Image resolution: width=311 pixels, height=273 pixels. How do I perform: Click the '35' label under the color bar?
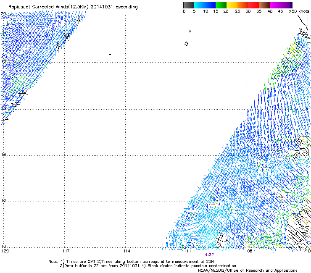pyautogui.click(x=259, y=11)
